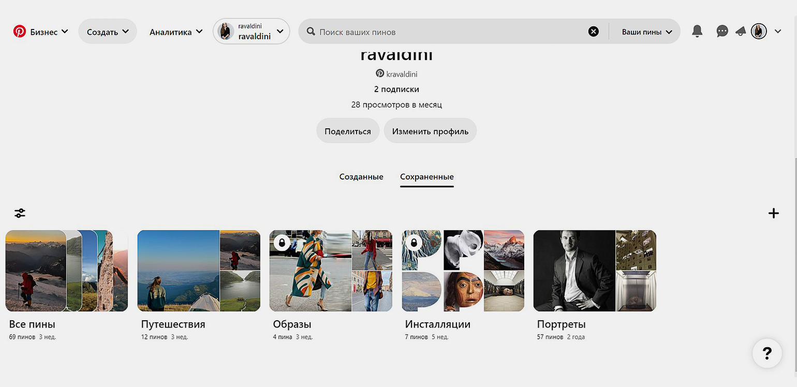This screenshot has height=387, width=797.
Task: Open the Портреты board cover
Action: 595,271
